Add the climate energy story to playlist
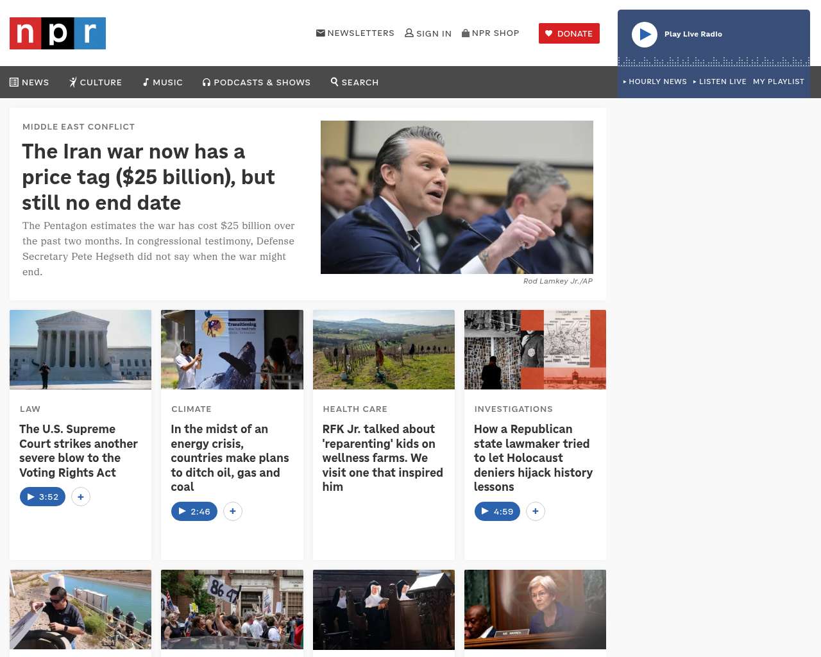The width and height of the screenshot is (821, 657). point(233,511)
